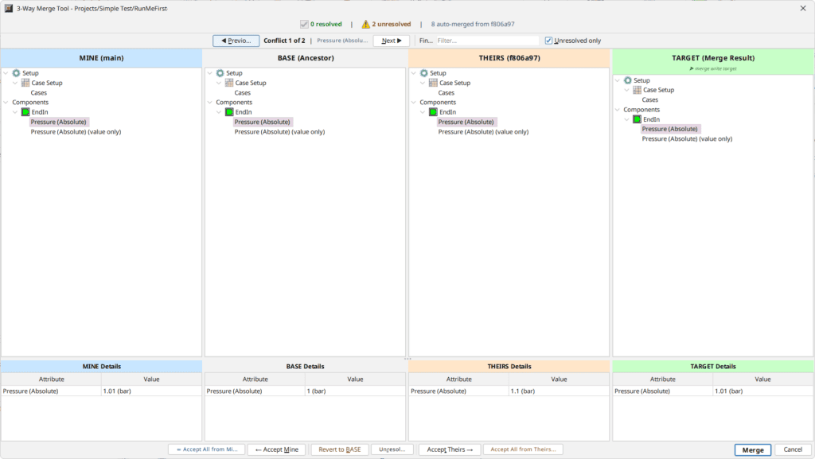The image size is (815, 459).
Task: Toggle the Unresolved only checkbox
Action: pos(548,41)
